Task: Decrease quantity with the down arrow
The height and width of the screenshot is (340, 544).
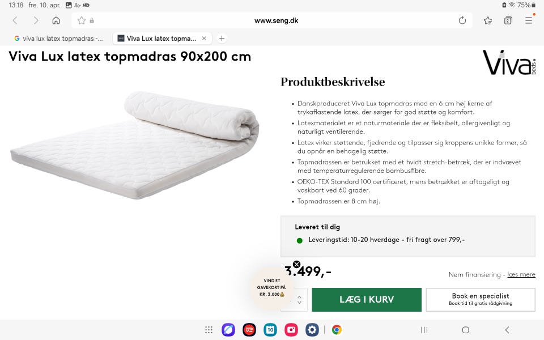Action: click(299, 303)
